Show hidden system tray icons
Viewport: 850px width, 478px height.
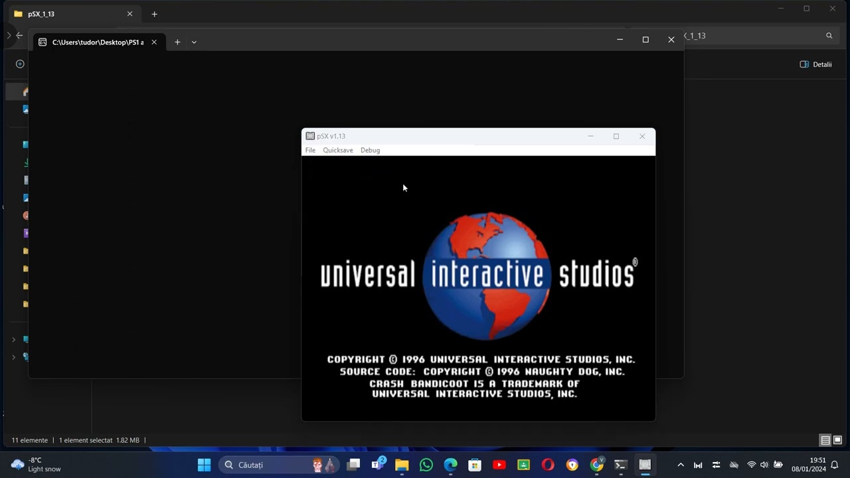point(681,465)
